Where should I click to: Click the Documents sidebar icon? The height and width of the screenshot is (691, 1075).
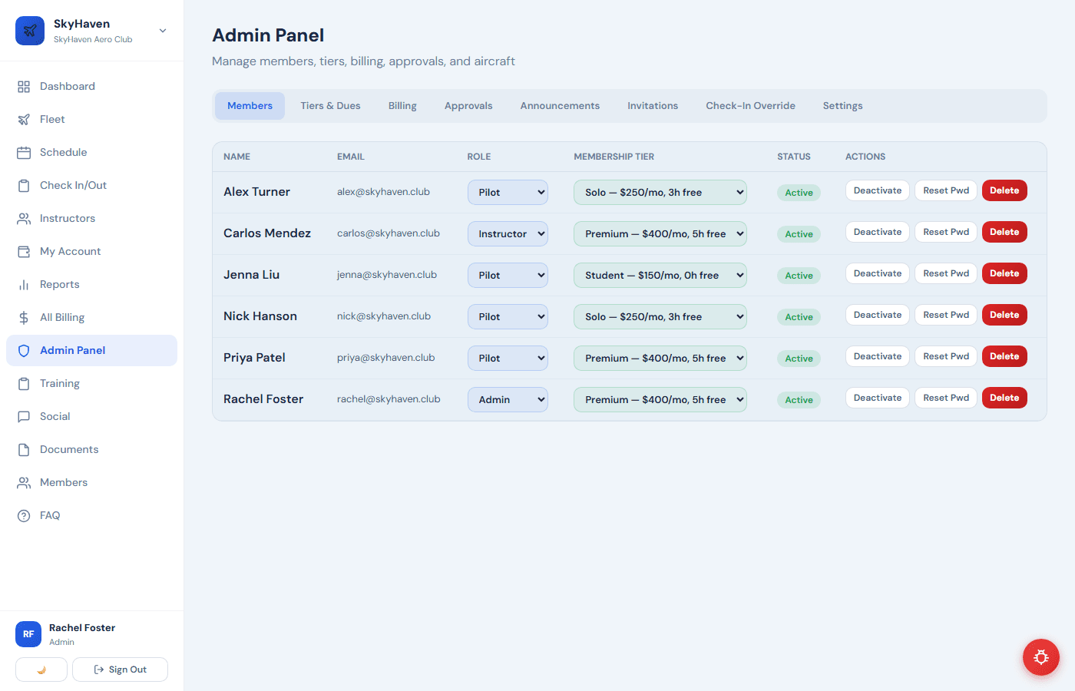click(24, 449)
